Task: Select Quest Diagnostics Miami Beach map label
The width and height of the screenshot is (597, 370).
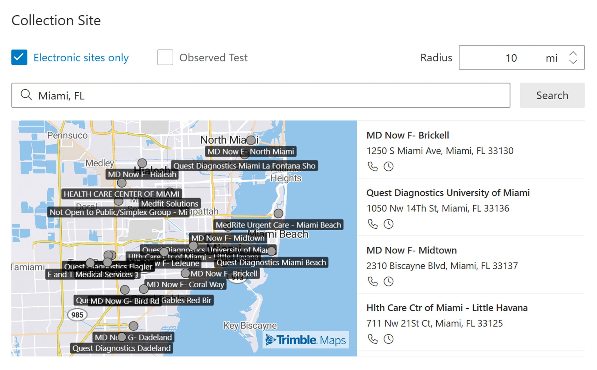Action: click(271, 262)
